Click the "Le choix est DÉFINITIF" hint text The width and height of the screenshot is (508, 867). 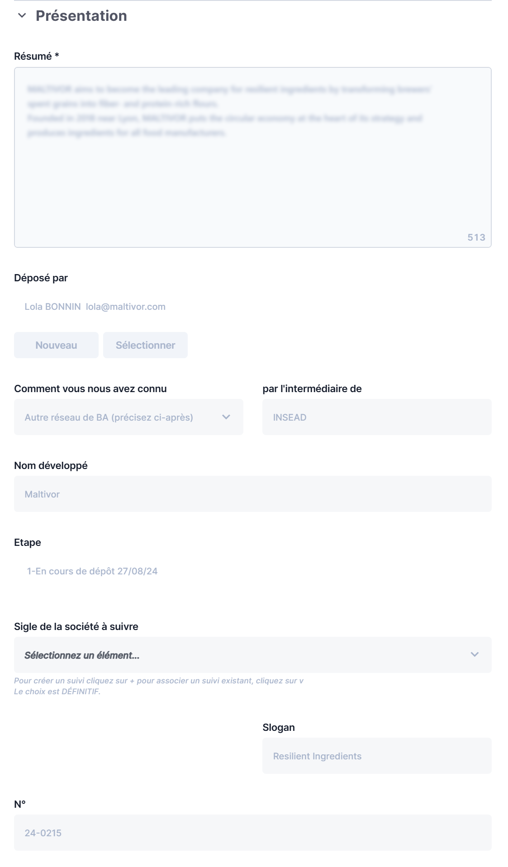point(57,692)
